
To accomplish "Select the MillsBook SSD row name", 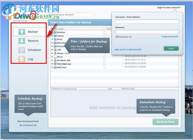I will tap(64, 61).
